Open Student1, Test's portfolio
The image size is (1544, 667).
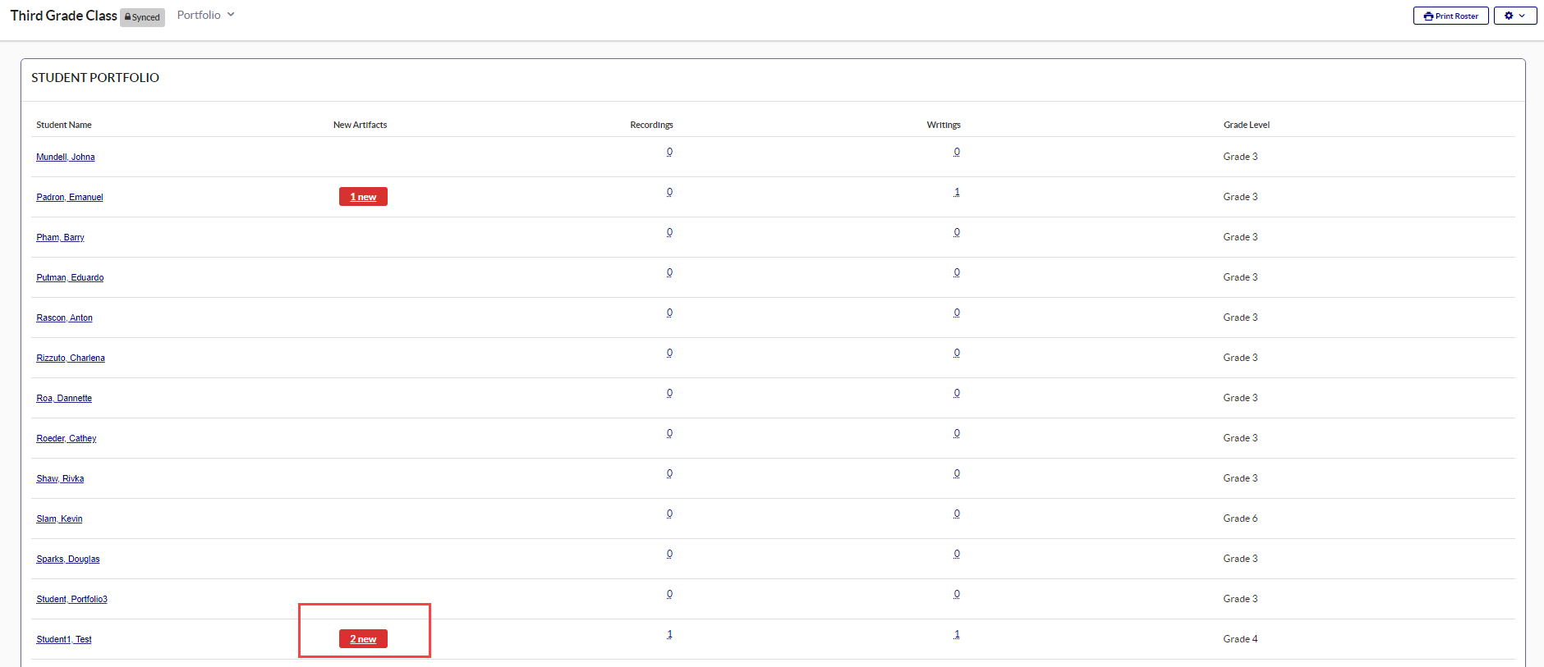64,639
